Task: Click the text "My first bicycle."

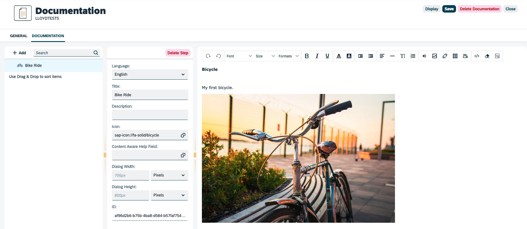Action: click(217, 88)
